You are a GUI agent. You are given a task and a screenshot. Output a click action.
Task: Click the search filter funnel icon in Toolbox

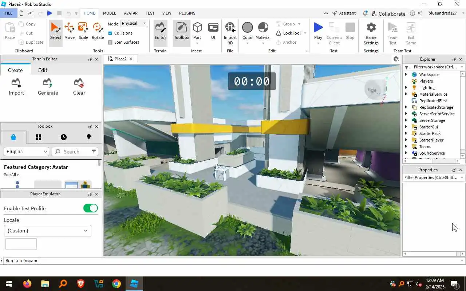click(94, 151)
